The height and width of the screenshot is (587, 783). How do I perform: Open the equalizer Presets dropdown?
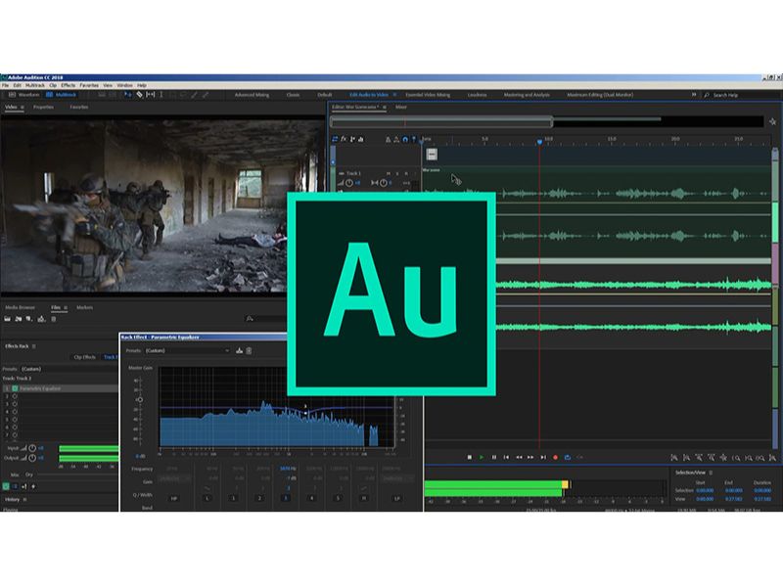coord(187,350)
